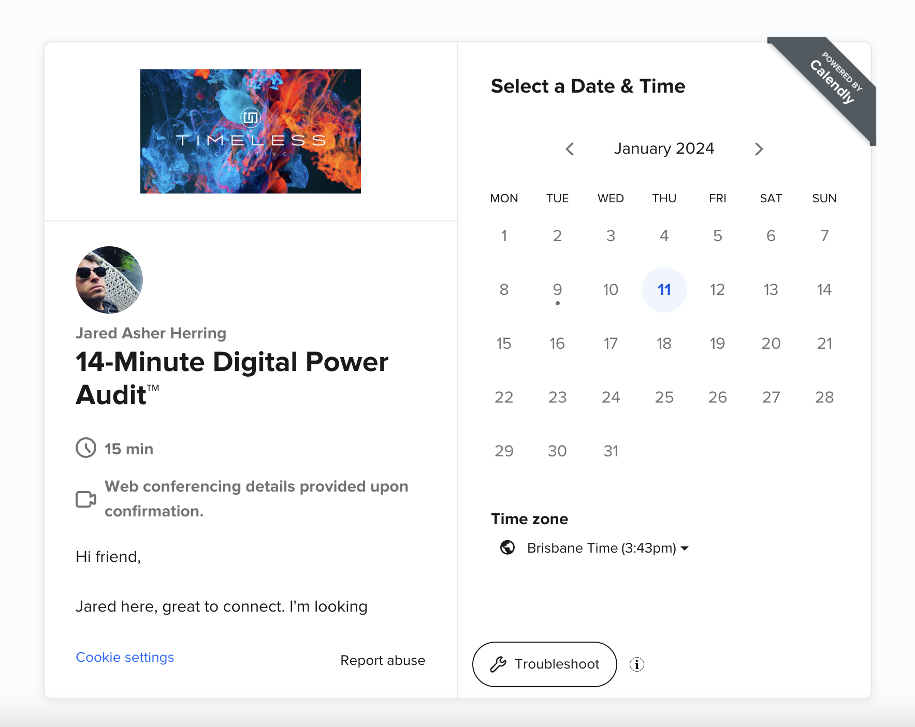This screenshot has height=727, width=915.
Task: Click the TUE weekday header
Action: [557, 199]
